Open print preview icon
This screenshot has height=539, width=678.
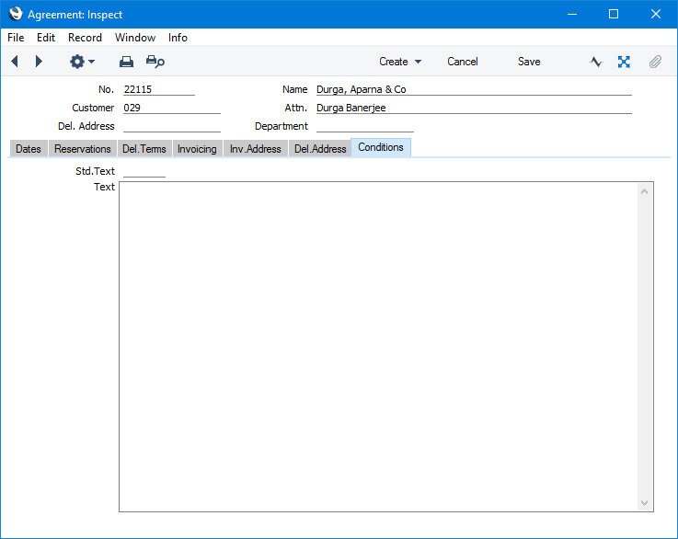tap(155, 62)
